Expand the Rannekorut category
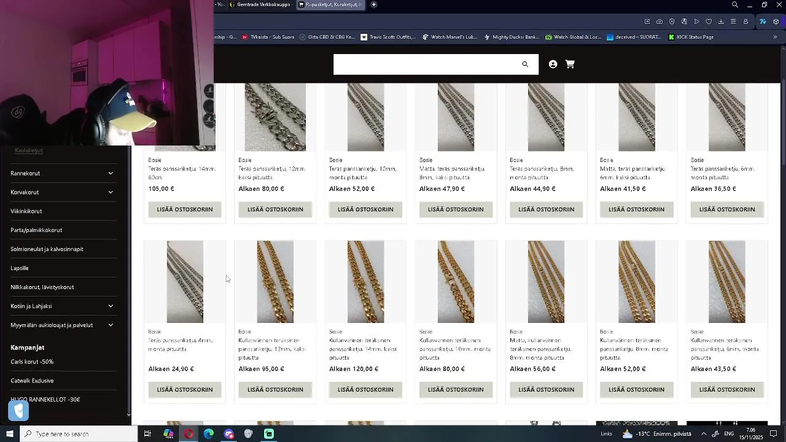The image size is (786, 442). 111,173
